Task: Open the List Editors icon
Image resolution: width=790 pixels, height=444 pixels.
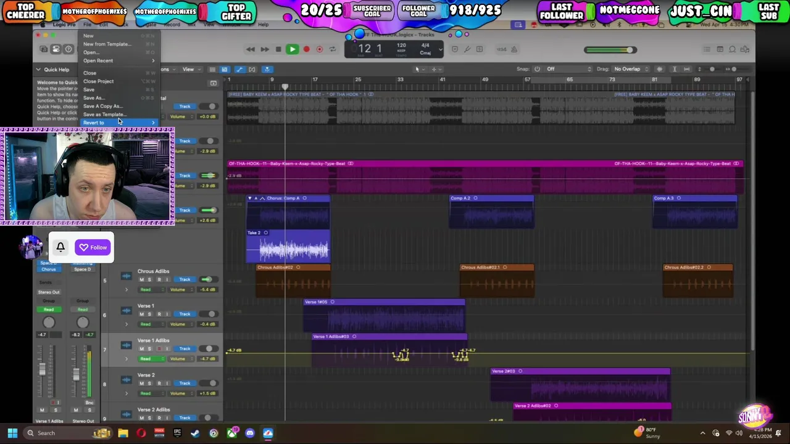Action: (707, 49)
